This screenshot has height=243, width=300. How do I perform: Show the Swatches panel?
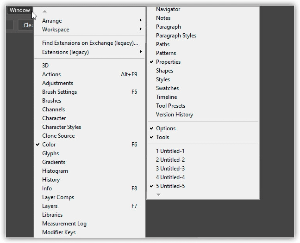click(203, 88)
